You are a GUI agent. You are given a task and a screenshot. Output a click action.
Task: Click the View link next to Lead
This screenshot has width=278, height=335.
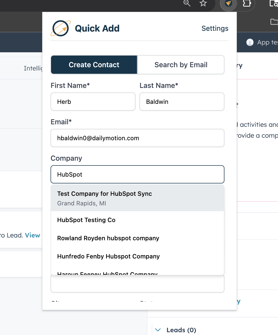(x=33, y=235)
